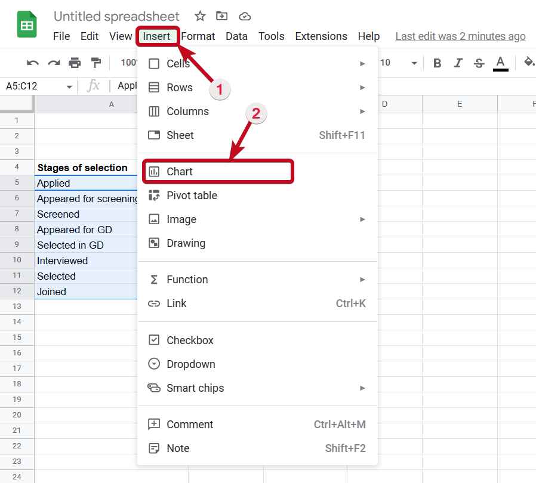The width and height of the screenshot is (536, 483).
Task: Redo the last action
Action: coord(54,63)
